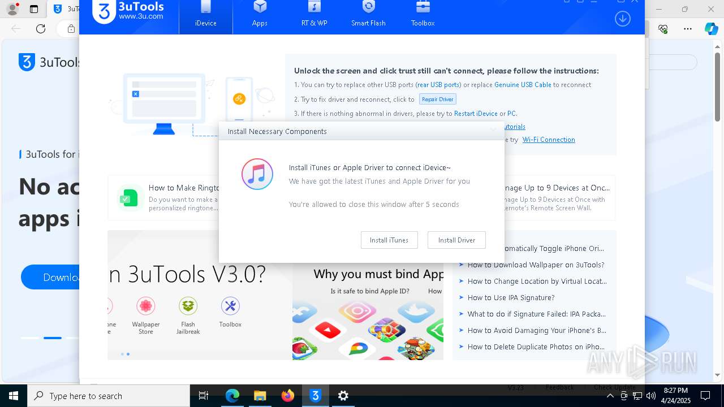This screenshot has width=724, height=407.
Task: Open the download manager arrow icon
Action: point(622,19)
